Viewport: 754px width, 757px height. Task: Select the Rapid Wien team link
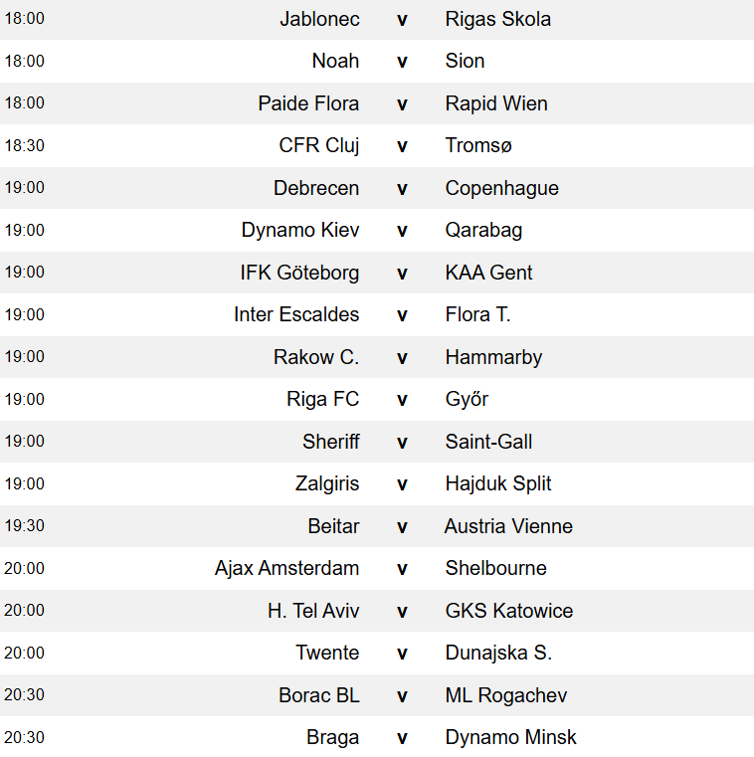496,103
